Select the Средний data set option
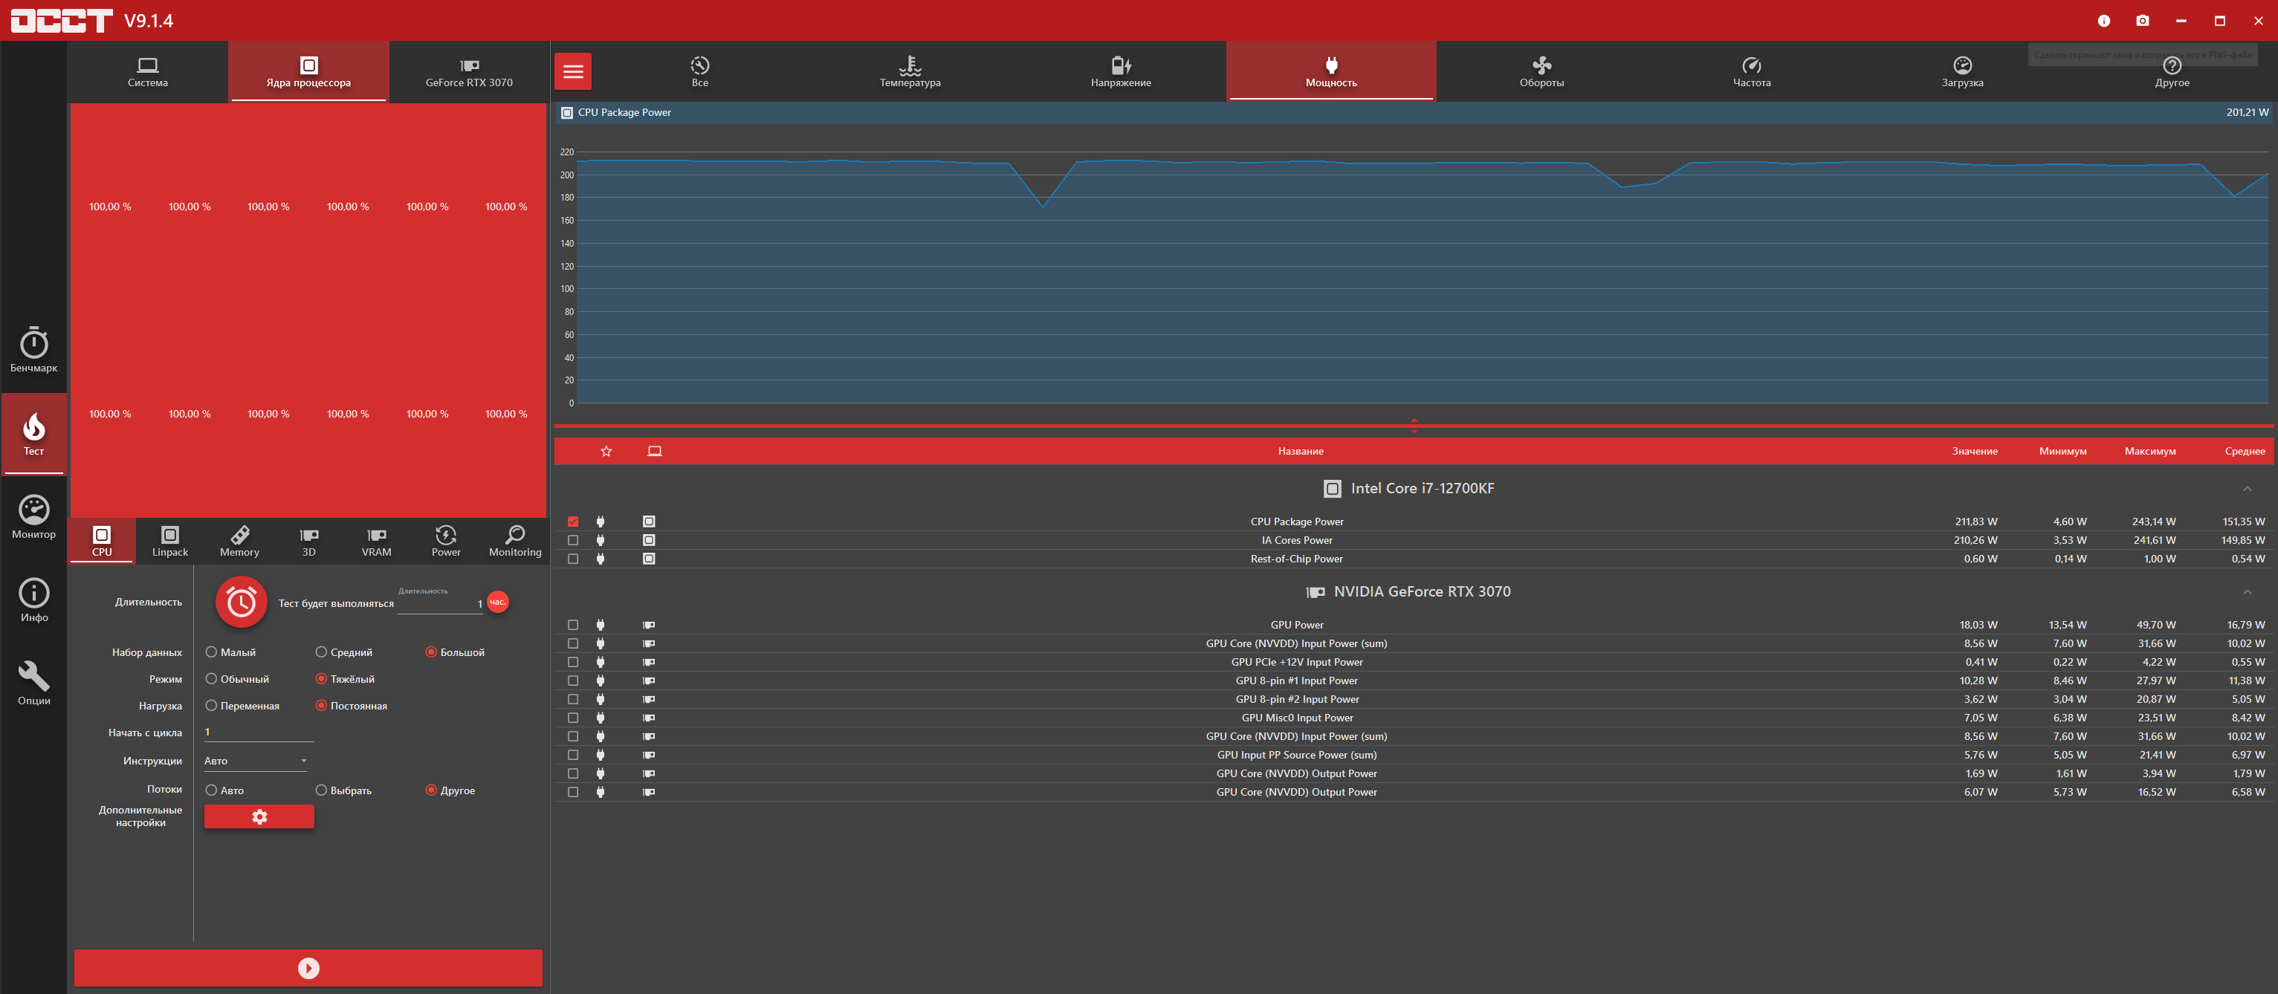The image size is (2278, 994). (x=321, y=652)
